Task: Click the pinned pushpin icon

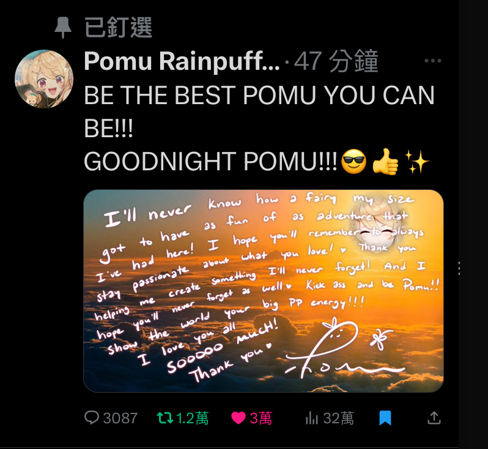Action: click(63, 28)
